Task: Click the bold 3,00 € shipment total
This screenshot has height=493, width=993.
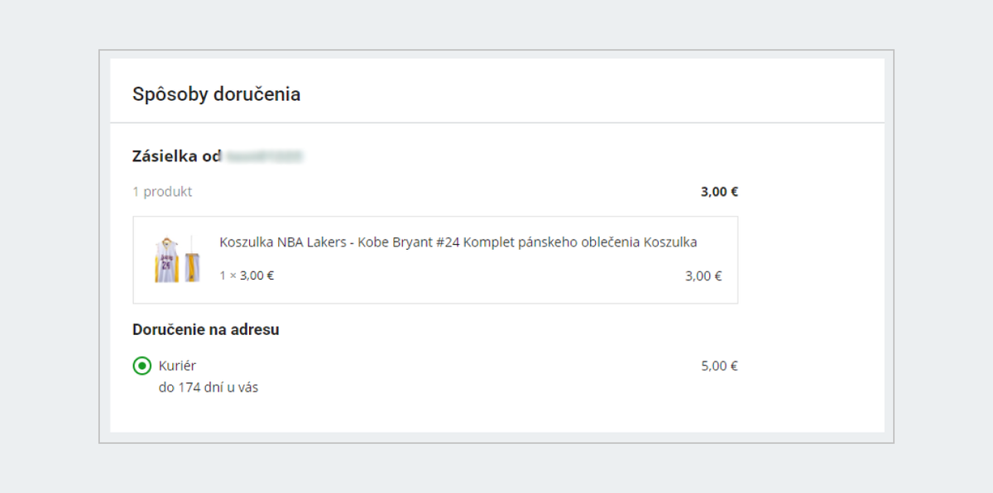Action: [719, 192]
